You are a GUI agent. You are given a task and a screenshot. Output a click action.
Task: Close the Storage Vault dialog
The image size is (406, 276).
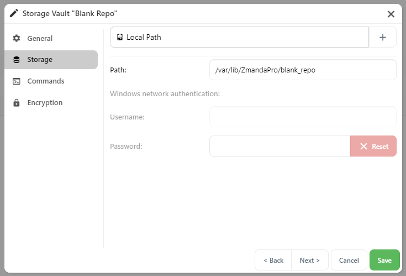(x=391, y=14)
